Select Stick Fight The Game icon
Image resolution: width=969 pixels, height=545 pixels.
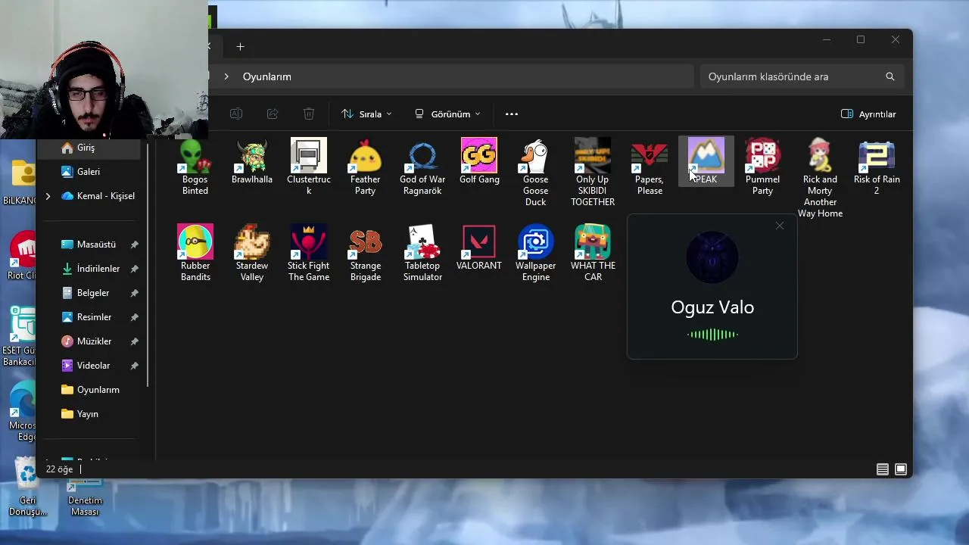pos(308,254)
